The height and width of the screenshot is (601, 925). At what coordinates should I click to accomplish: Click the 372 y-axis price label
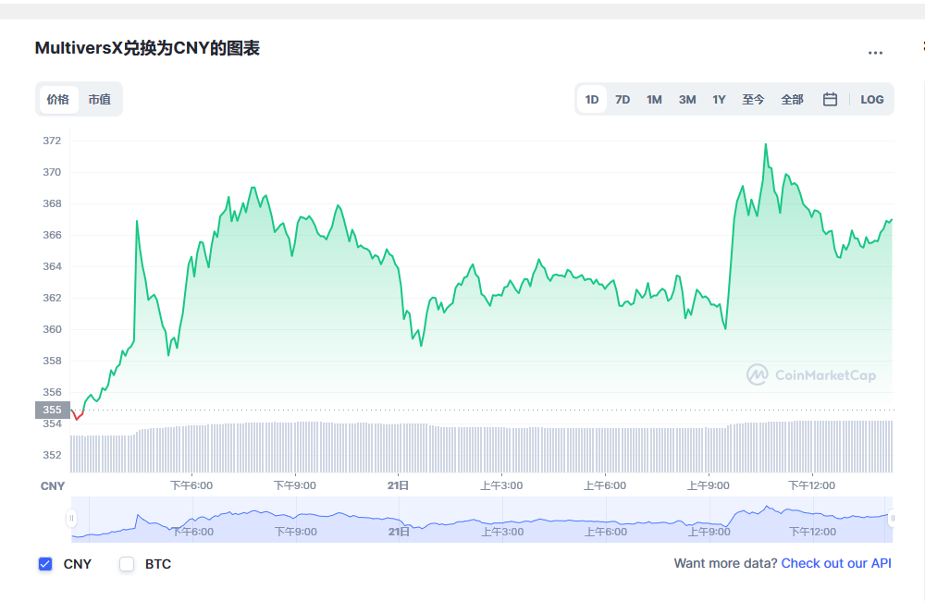coord(52,141)
